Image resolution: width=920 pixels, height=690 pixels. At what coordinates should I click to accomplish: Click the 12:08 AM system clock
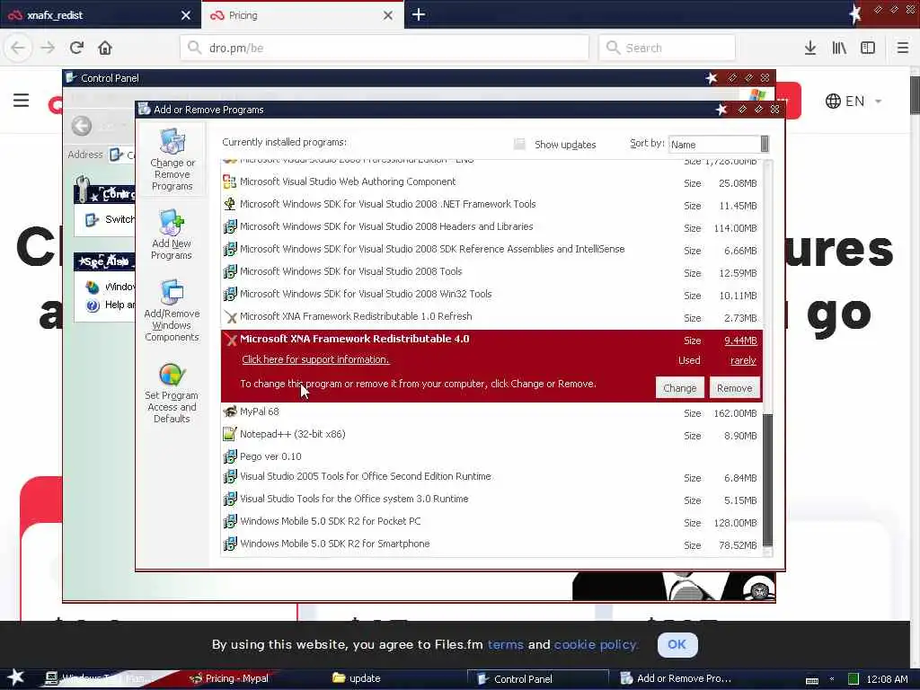pyautogui.click(x=887, y=679)
